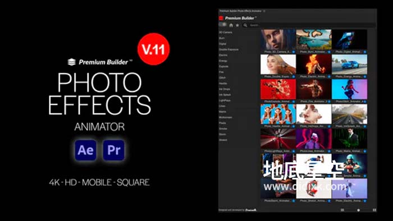
Task: Favorite Photo_Smoke_Animator with its blue star
Action: tap(365, 176)
